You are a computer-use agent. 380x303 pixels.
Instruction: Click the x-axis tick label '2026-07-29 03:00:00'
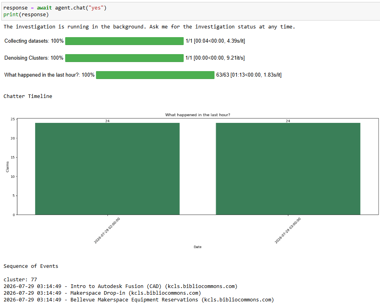(288, 231)
